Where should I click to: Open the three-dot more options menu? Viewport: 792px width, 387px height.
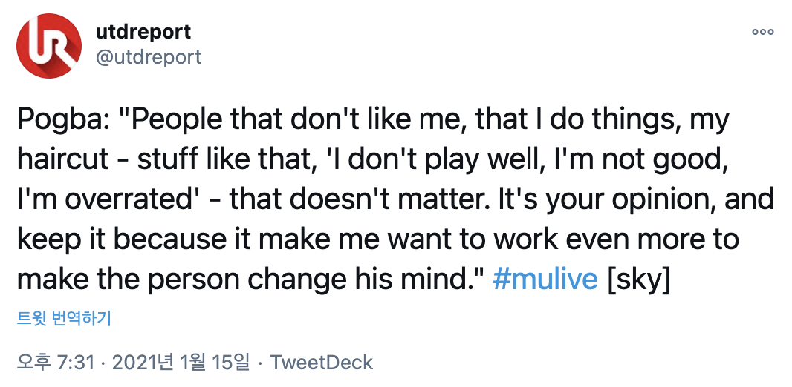(x=763, y=32)
